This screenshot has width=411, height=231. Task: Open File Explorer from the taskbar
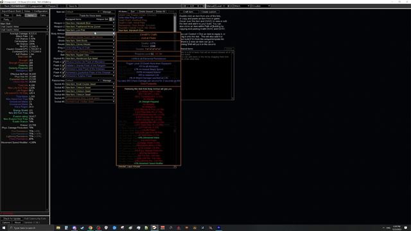coord(58,228)
